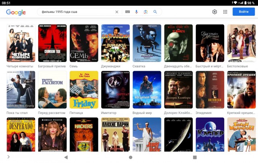Open the Билли Мэдисон poster
This screenshot has width=258, height=163.
(x=241, y=134)
